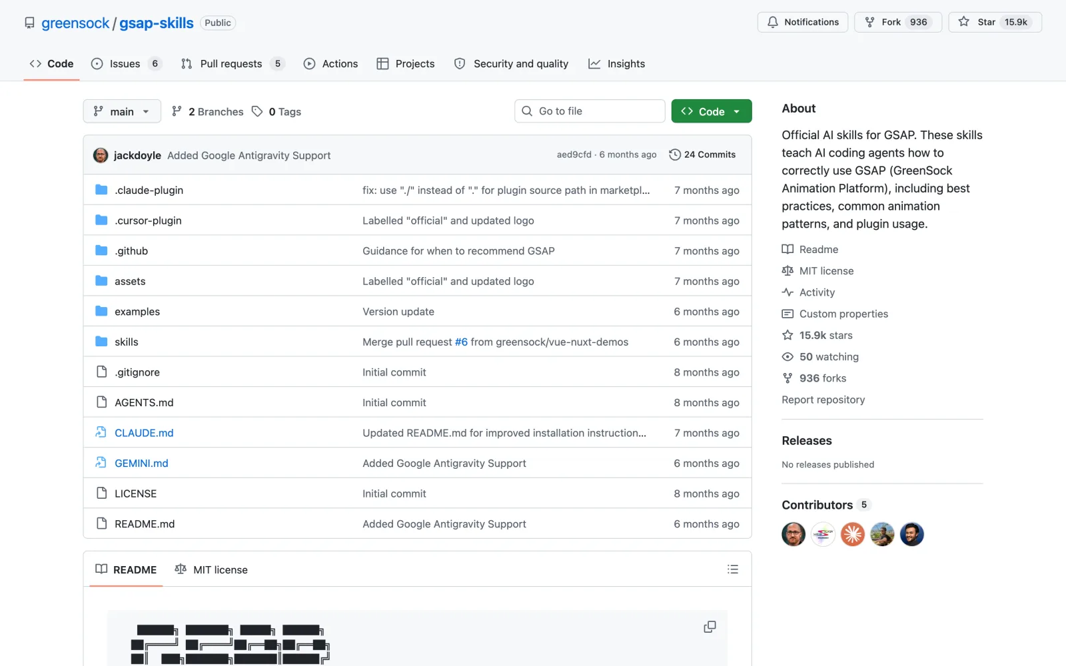1066x666 pixels.
Task: Star the gsap-skills repository
Action: pos(995,22)
